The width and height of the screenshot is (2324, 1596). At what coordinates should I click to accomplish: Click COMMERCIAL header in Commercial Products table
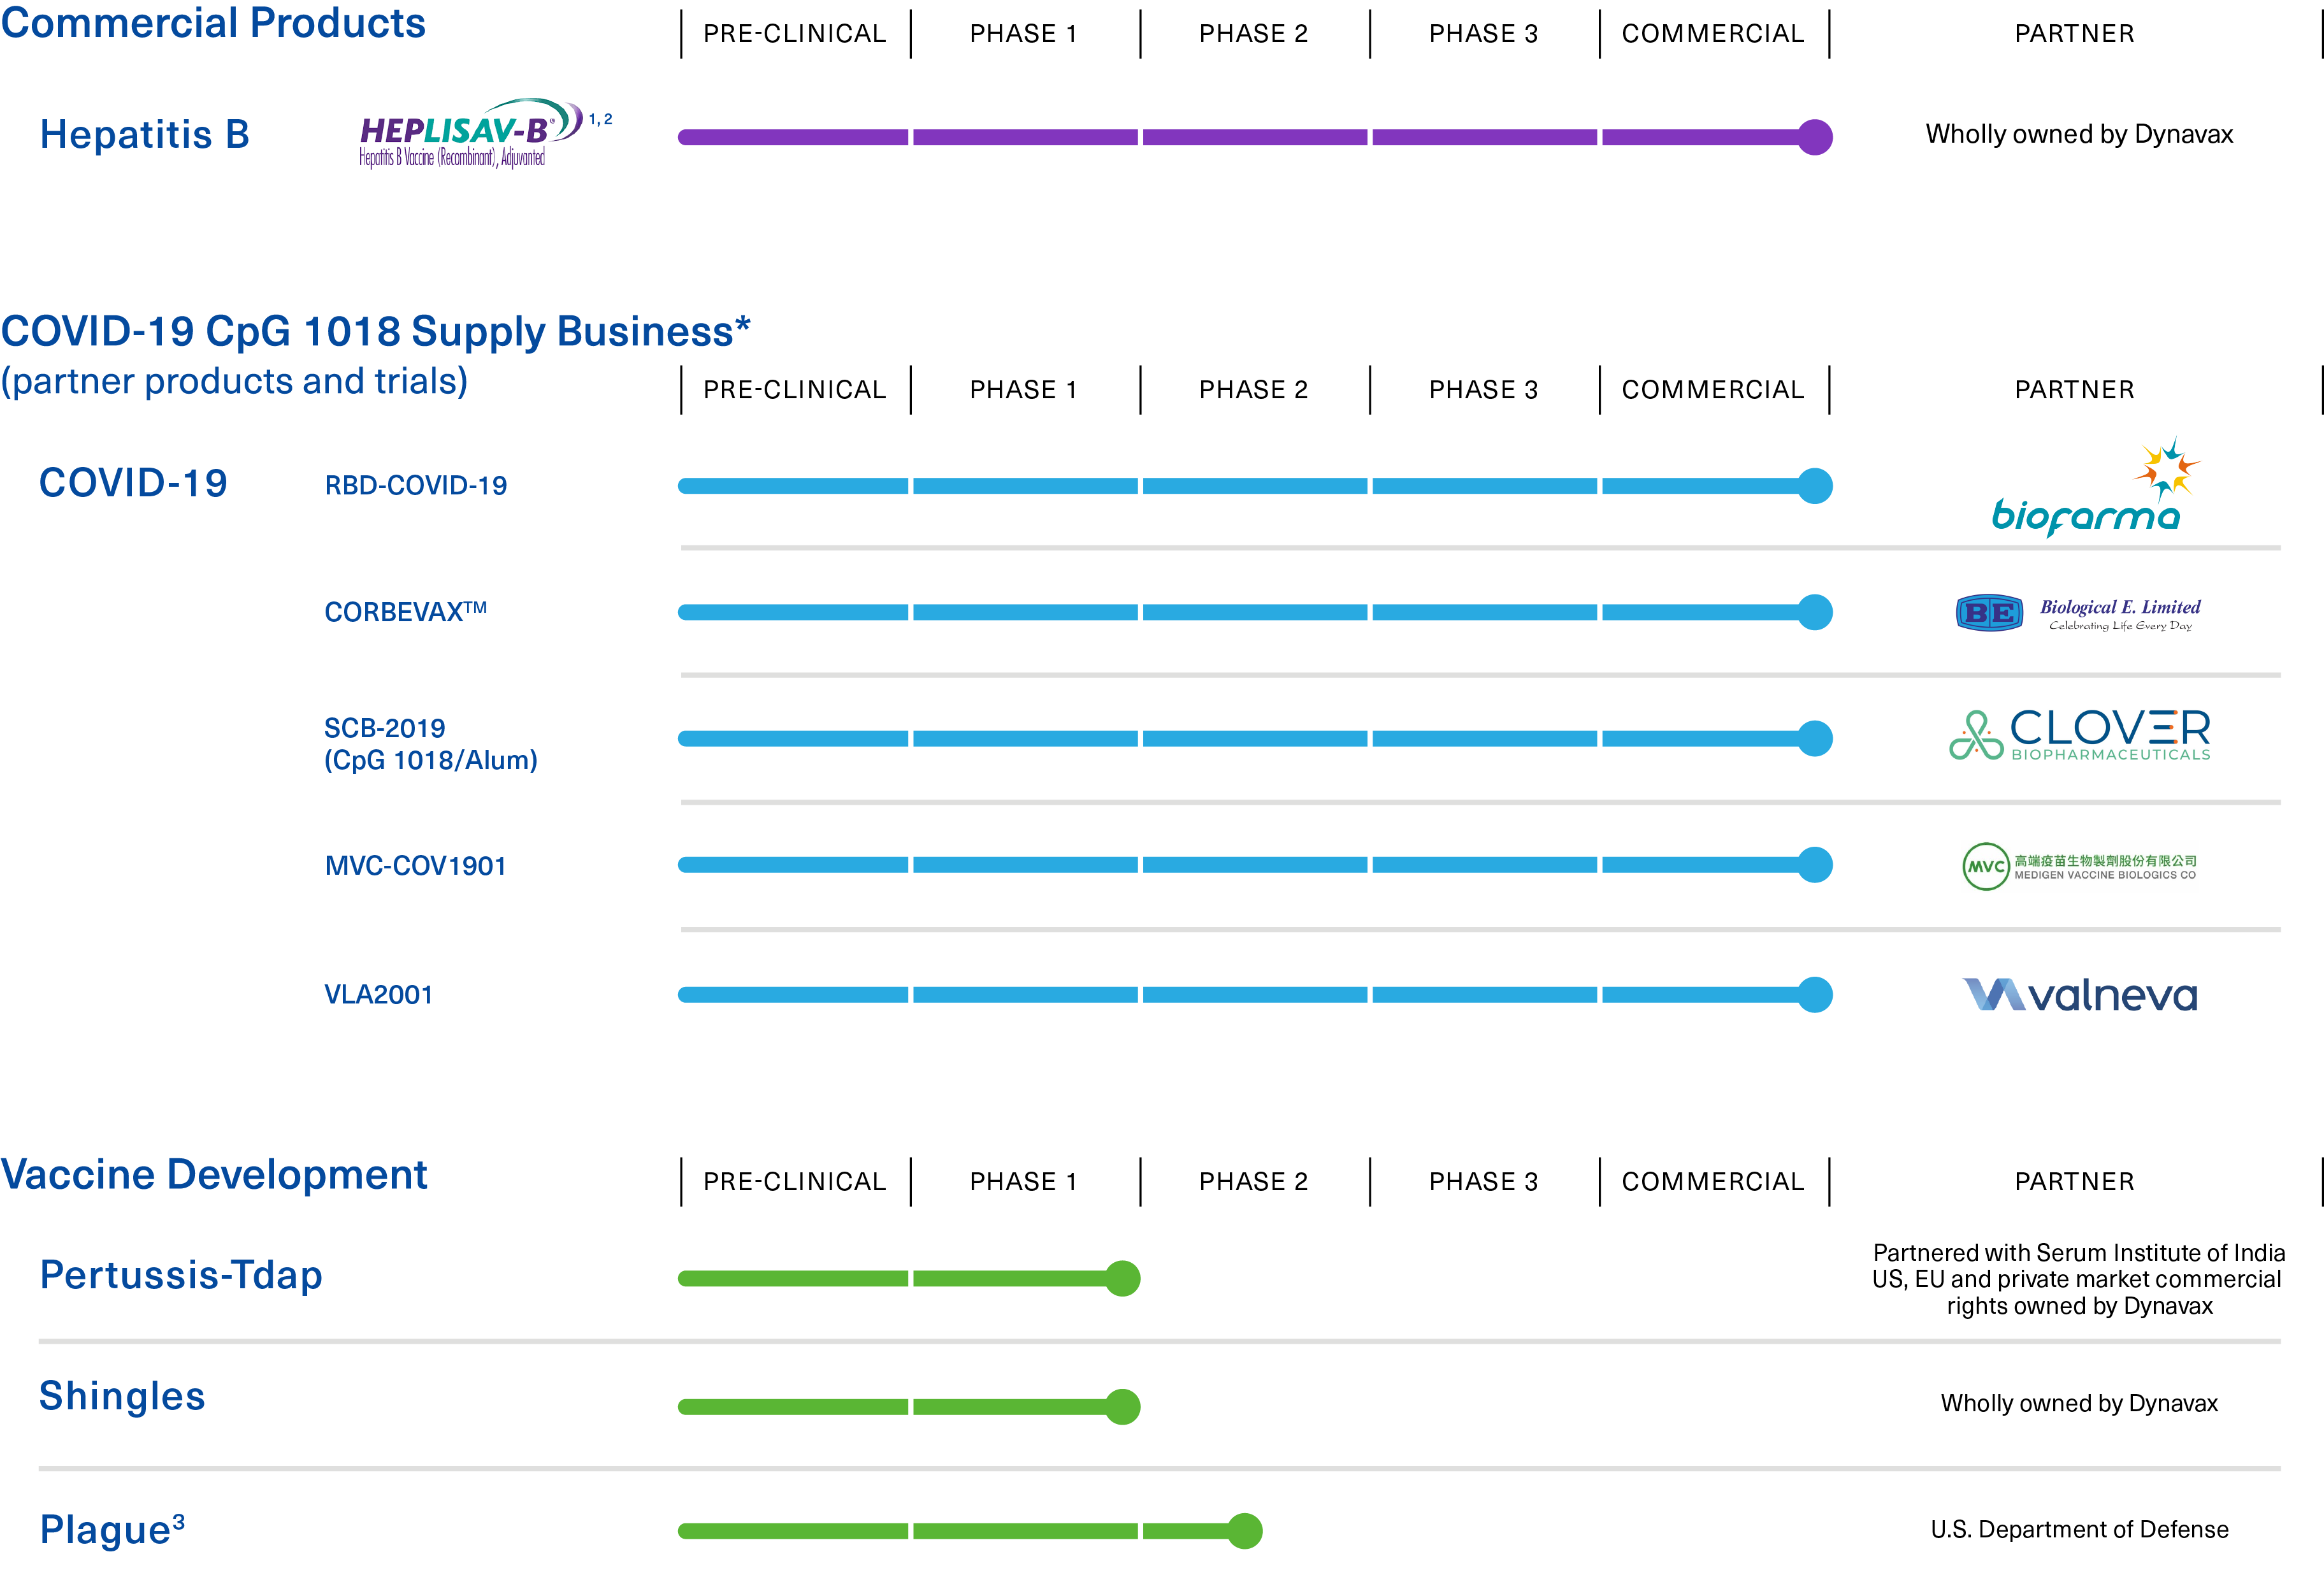coord(1713,34)
